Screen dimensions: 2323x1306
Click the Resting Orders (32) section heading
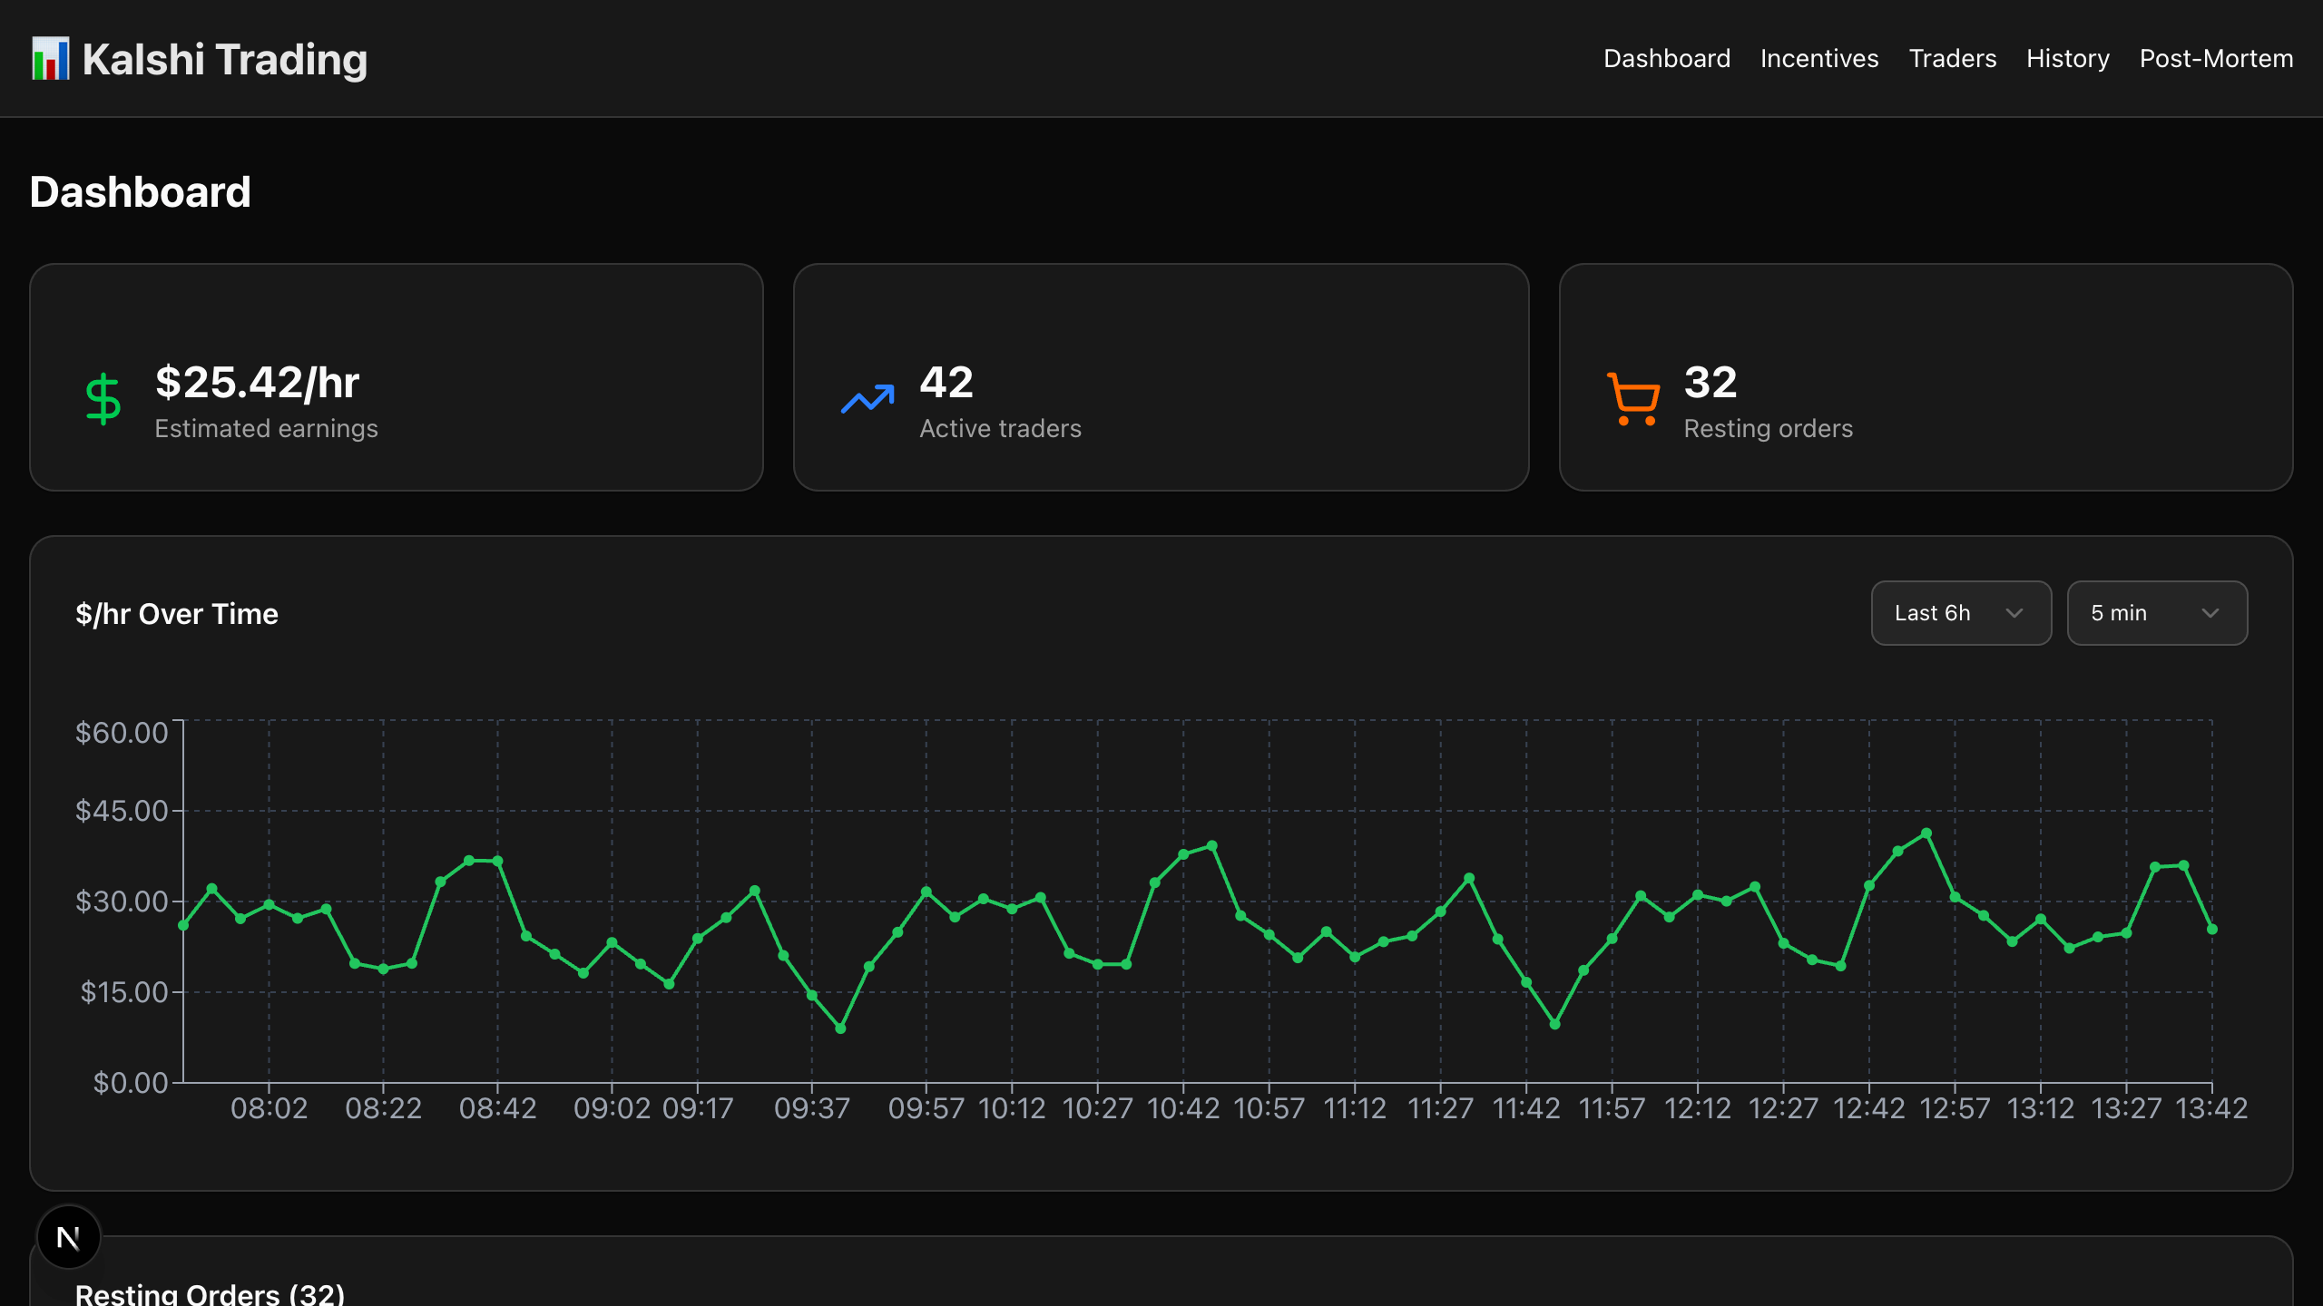pos(210,1293)
